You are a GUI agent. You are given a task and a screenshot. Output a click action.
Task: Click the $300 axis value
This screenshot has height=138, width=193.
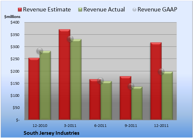point(15,47)
